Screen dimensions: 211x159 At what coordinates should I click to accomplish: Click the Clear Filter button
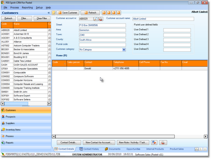pyautogui.click(x=42, y=18)
